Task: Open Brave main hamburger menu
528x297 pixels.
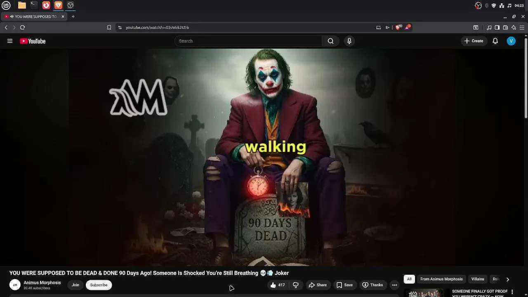Action: pyautogui.click(x=522, y=27)
